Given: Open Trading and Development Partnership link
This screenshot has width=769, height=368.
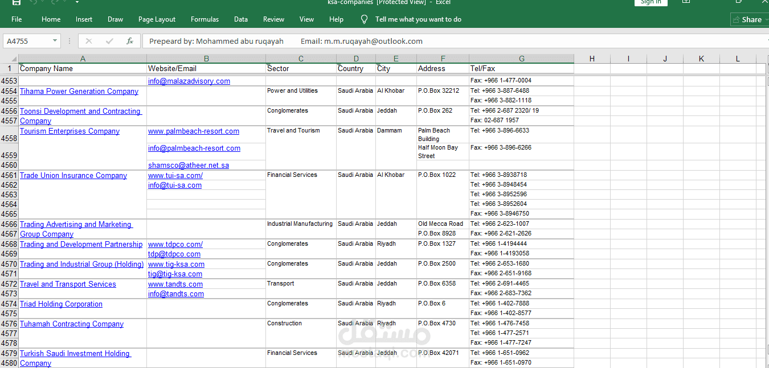Looking at the screenshot, I should click(81, 244).
